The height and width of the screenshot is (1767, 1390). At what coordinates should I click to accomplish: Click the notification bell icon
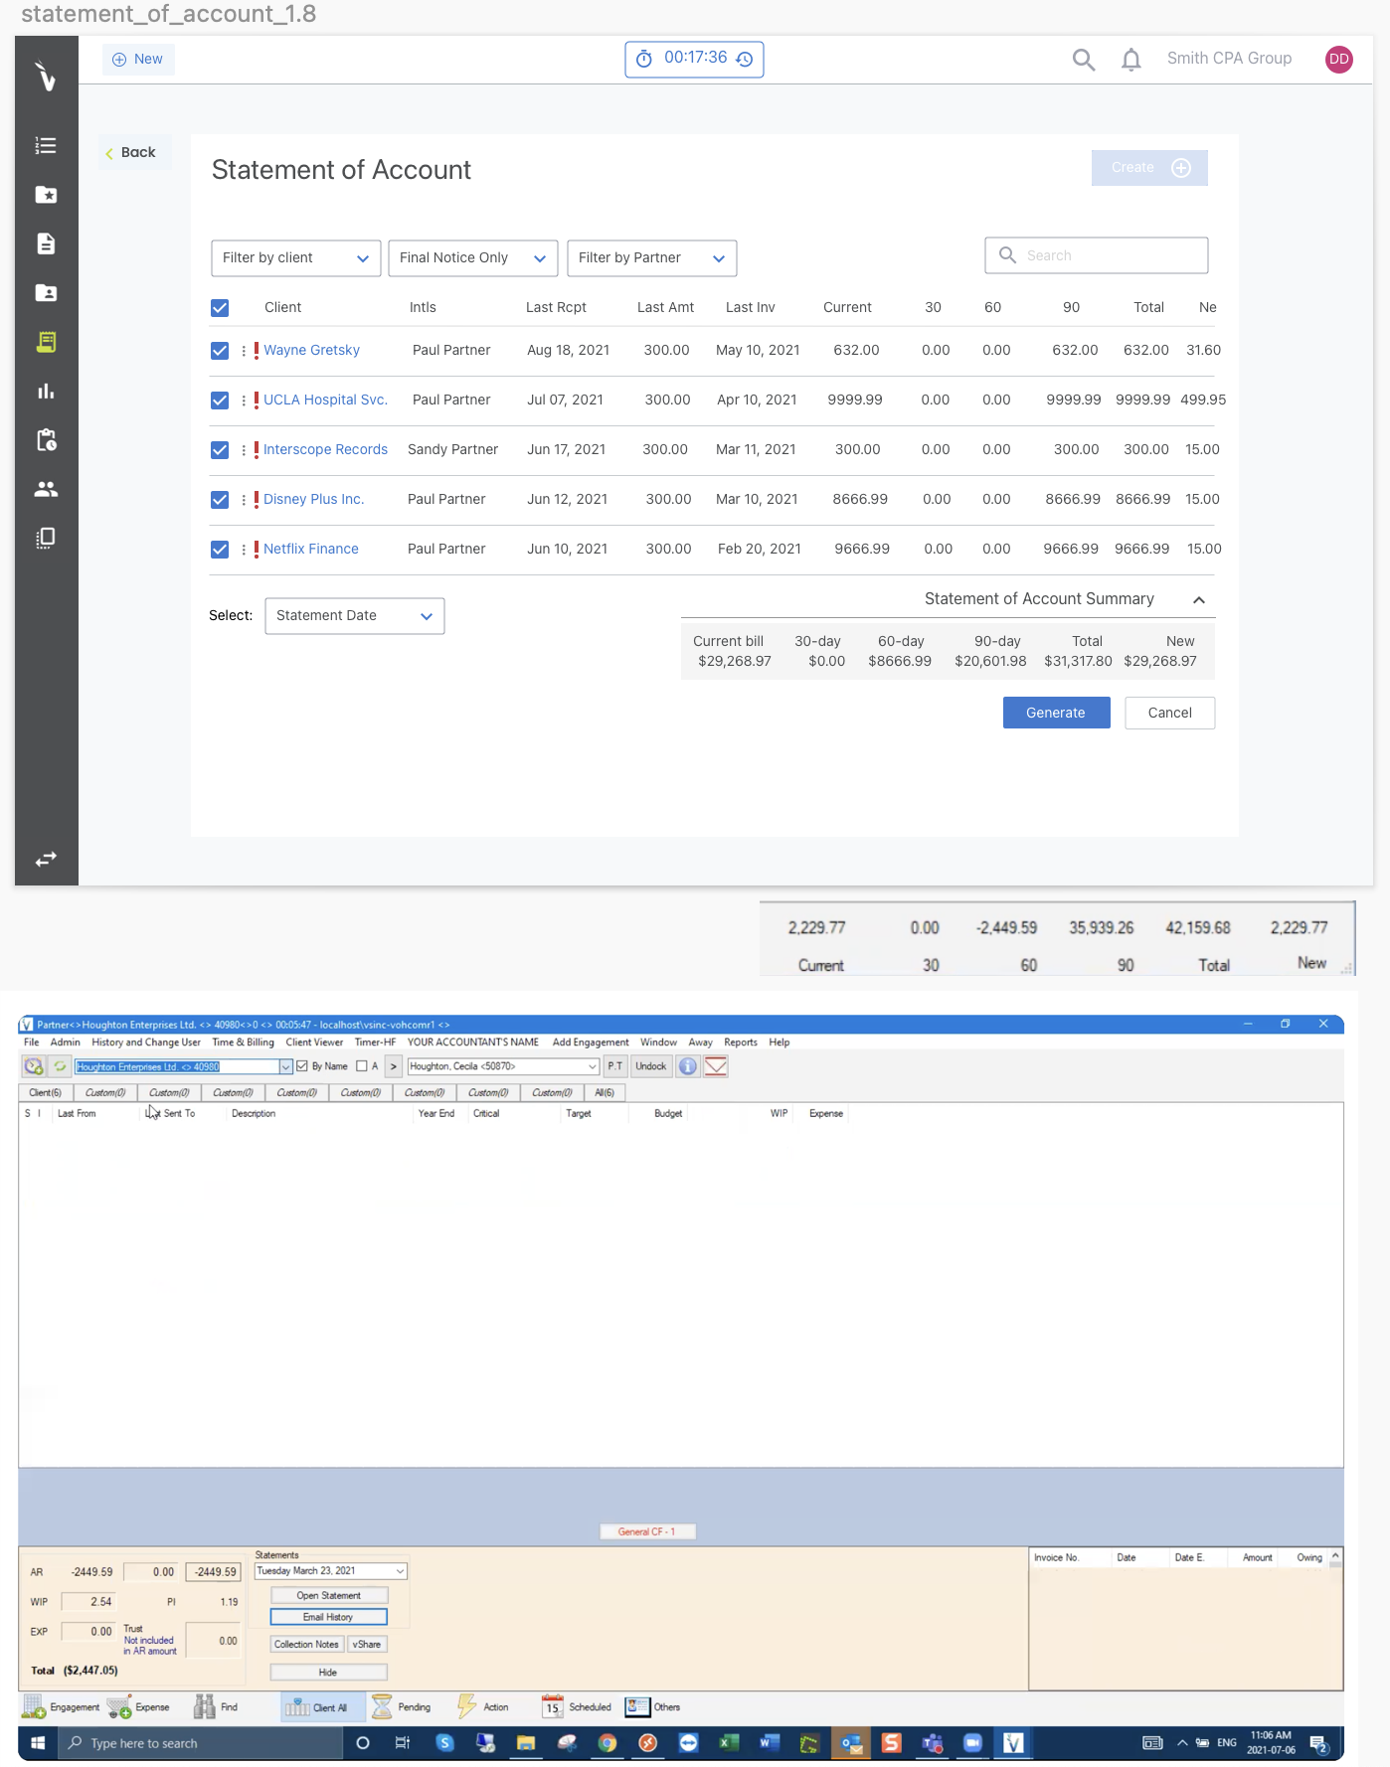click(x=1130, y=60)
